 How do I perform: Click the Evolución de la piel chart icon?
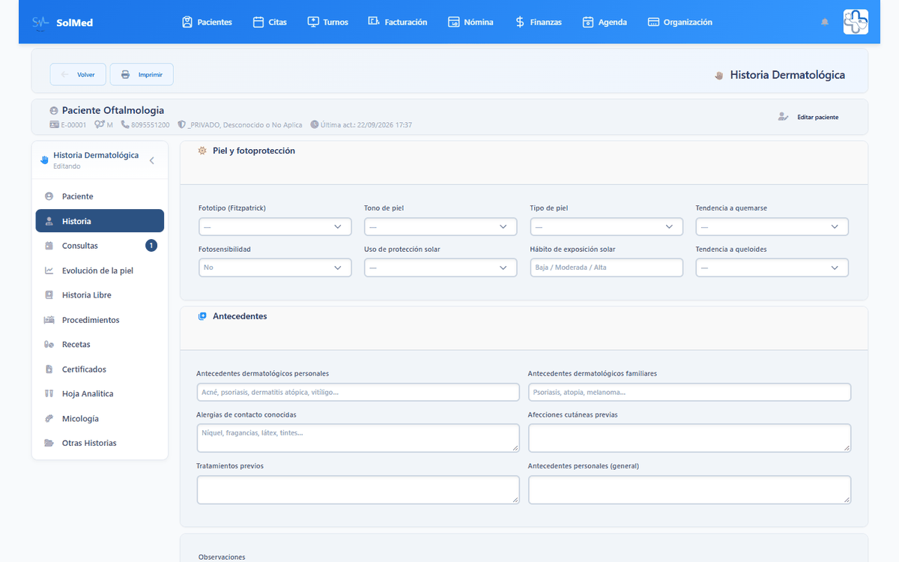[49, 271]
